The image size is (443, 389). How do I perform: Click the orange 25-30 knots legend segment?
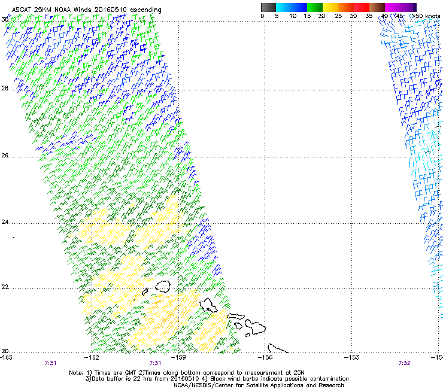pos(346,7)
